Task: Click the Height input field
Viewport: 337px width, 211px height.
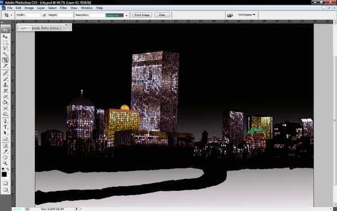Action: pos(65,15)
